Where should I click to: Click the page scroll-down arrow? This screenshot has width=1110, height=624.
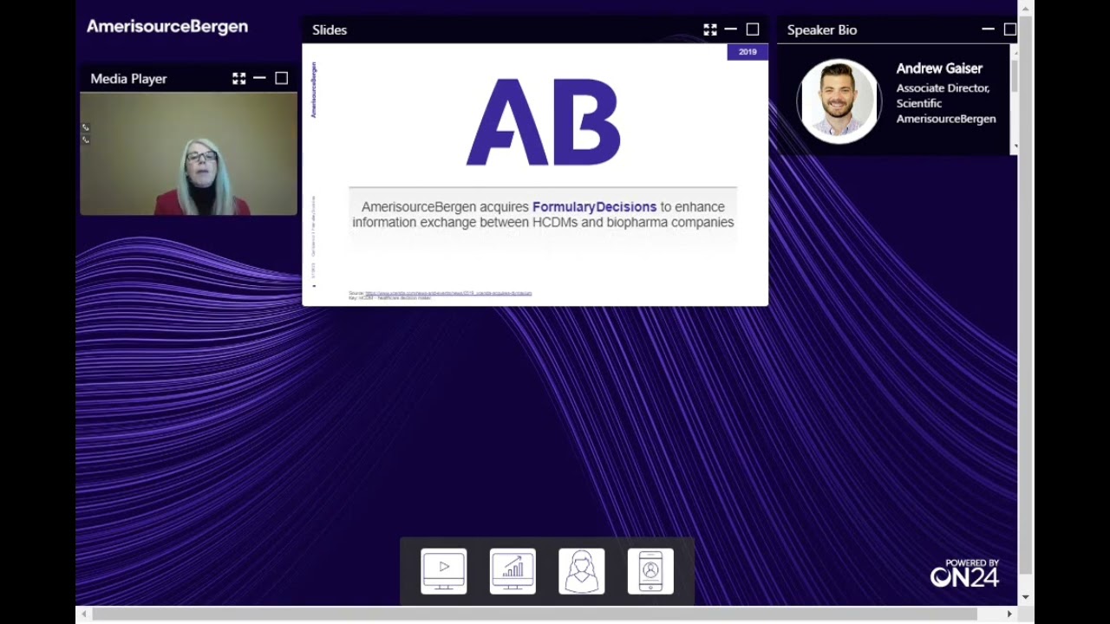[1026, 597]
